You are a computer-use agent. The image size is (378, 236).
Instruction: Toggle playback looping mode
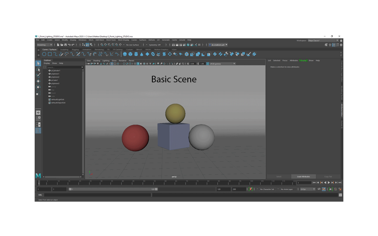pyautogui.click(x=319, y=189)
